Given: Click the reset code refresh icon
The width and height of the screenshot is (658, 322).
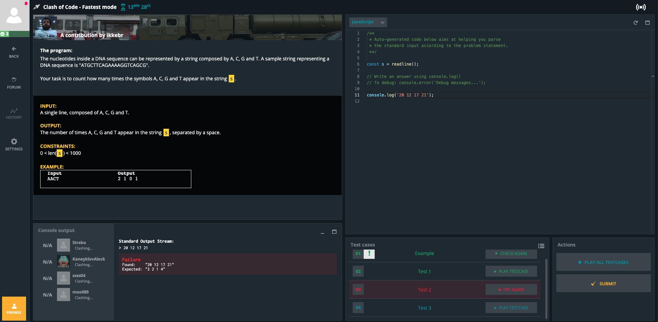Looking at the screenshot, I should (x=635, y=23).
